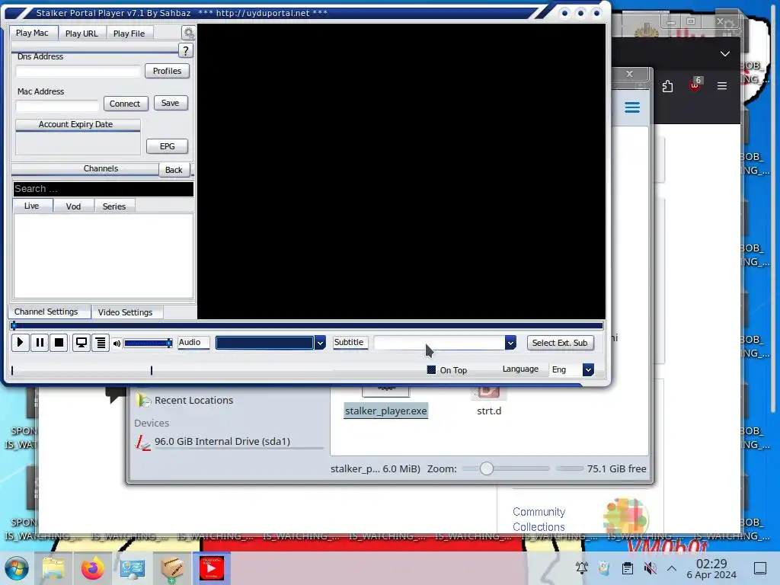The image size is (780, 585).
Task: Click the Mac Address input field
Action: point(57,105)
